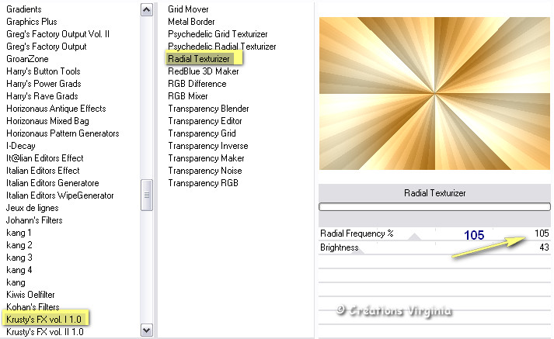This screenshot has height=339, width=554.
Task: Select Horizonaus Antique Effects
Action: tap(56, 109)
